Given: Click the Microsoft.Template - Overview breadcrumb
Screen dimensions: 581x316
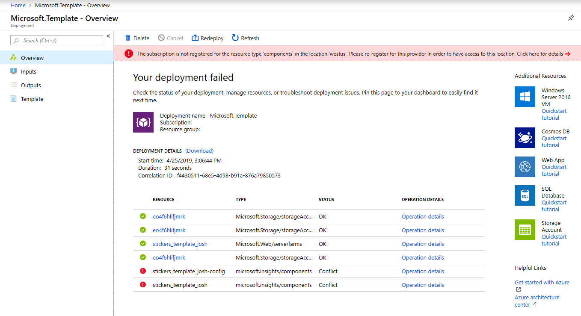Looking at the screenshot, I should pyautogui.click(x=72, y=5).
